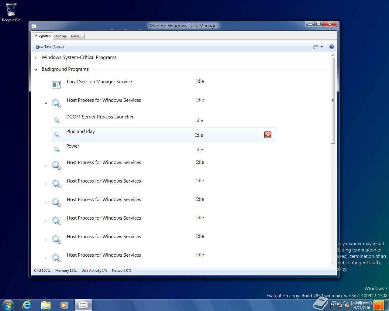Click CPU 100% in the status bar
Screen dimensions: 389x311
42,271
